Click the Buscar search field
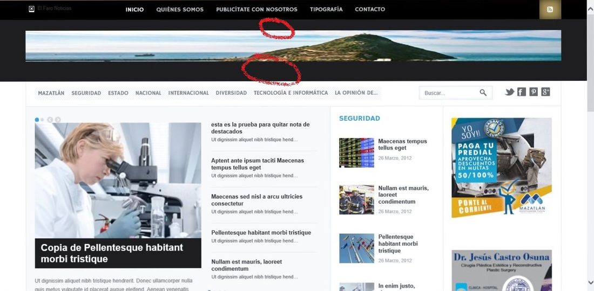 point(456,93)
